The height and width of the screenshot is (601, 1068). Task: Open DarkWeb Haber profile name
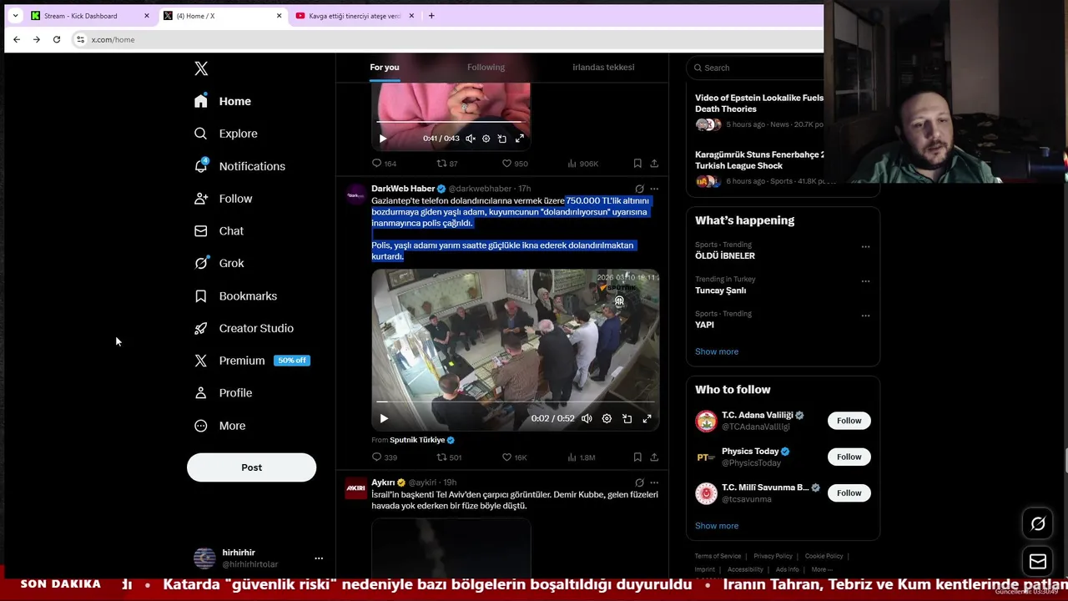click(403, 189)
